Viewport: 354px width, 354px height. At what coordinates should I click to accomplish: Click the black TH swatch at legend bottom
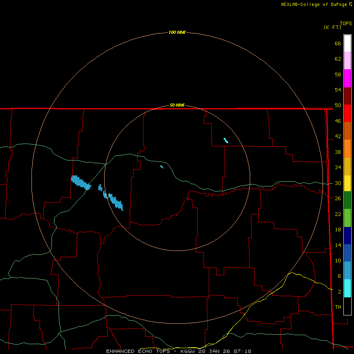pos(347,306)
